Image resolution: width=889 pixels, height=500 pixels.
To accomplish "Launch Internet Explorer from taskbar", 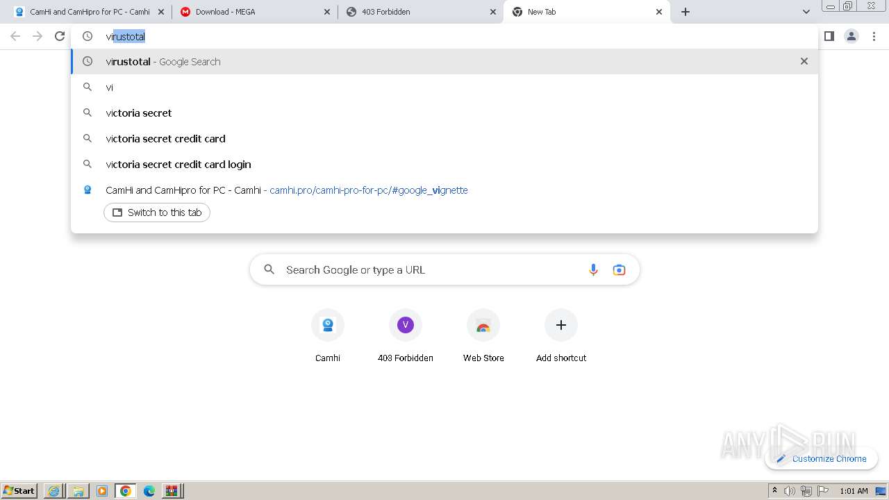I will coord(53,491).
